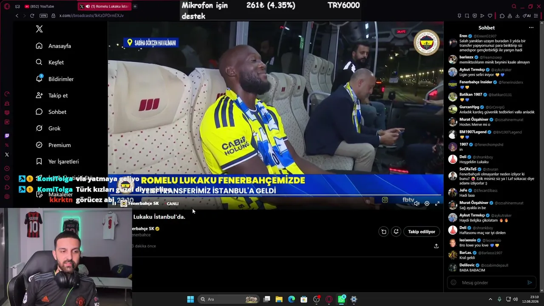Image resolution: width=544 pixels, height=306 pixels.
Task: Mute the video volume
Action: (x=416, y=204)
